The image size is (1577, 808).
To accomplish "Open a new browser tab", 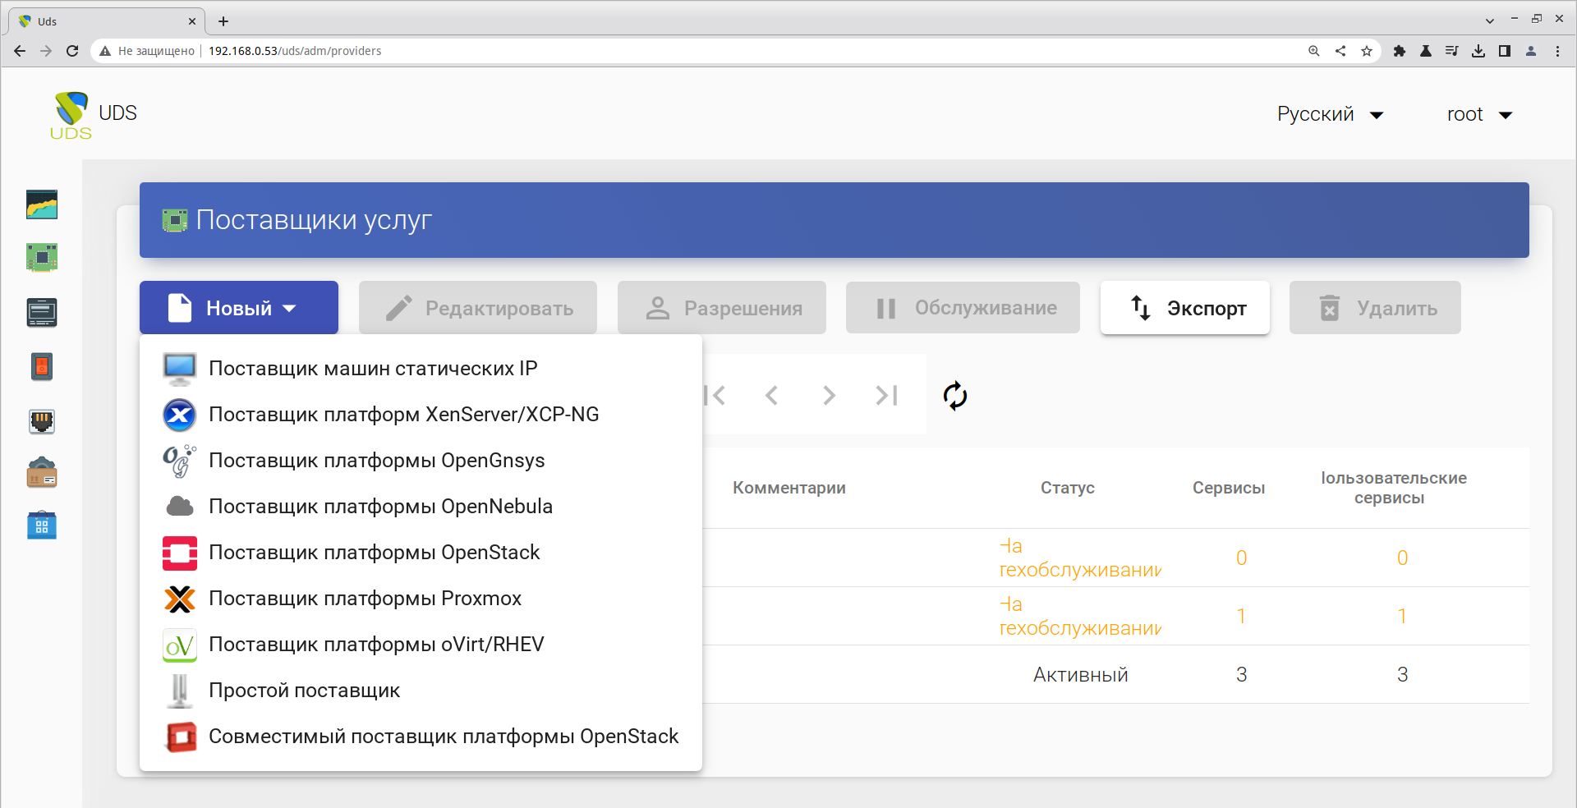I will click(x=223, y=21).
